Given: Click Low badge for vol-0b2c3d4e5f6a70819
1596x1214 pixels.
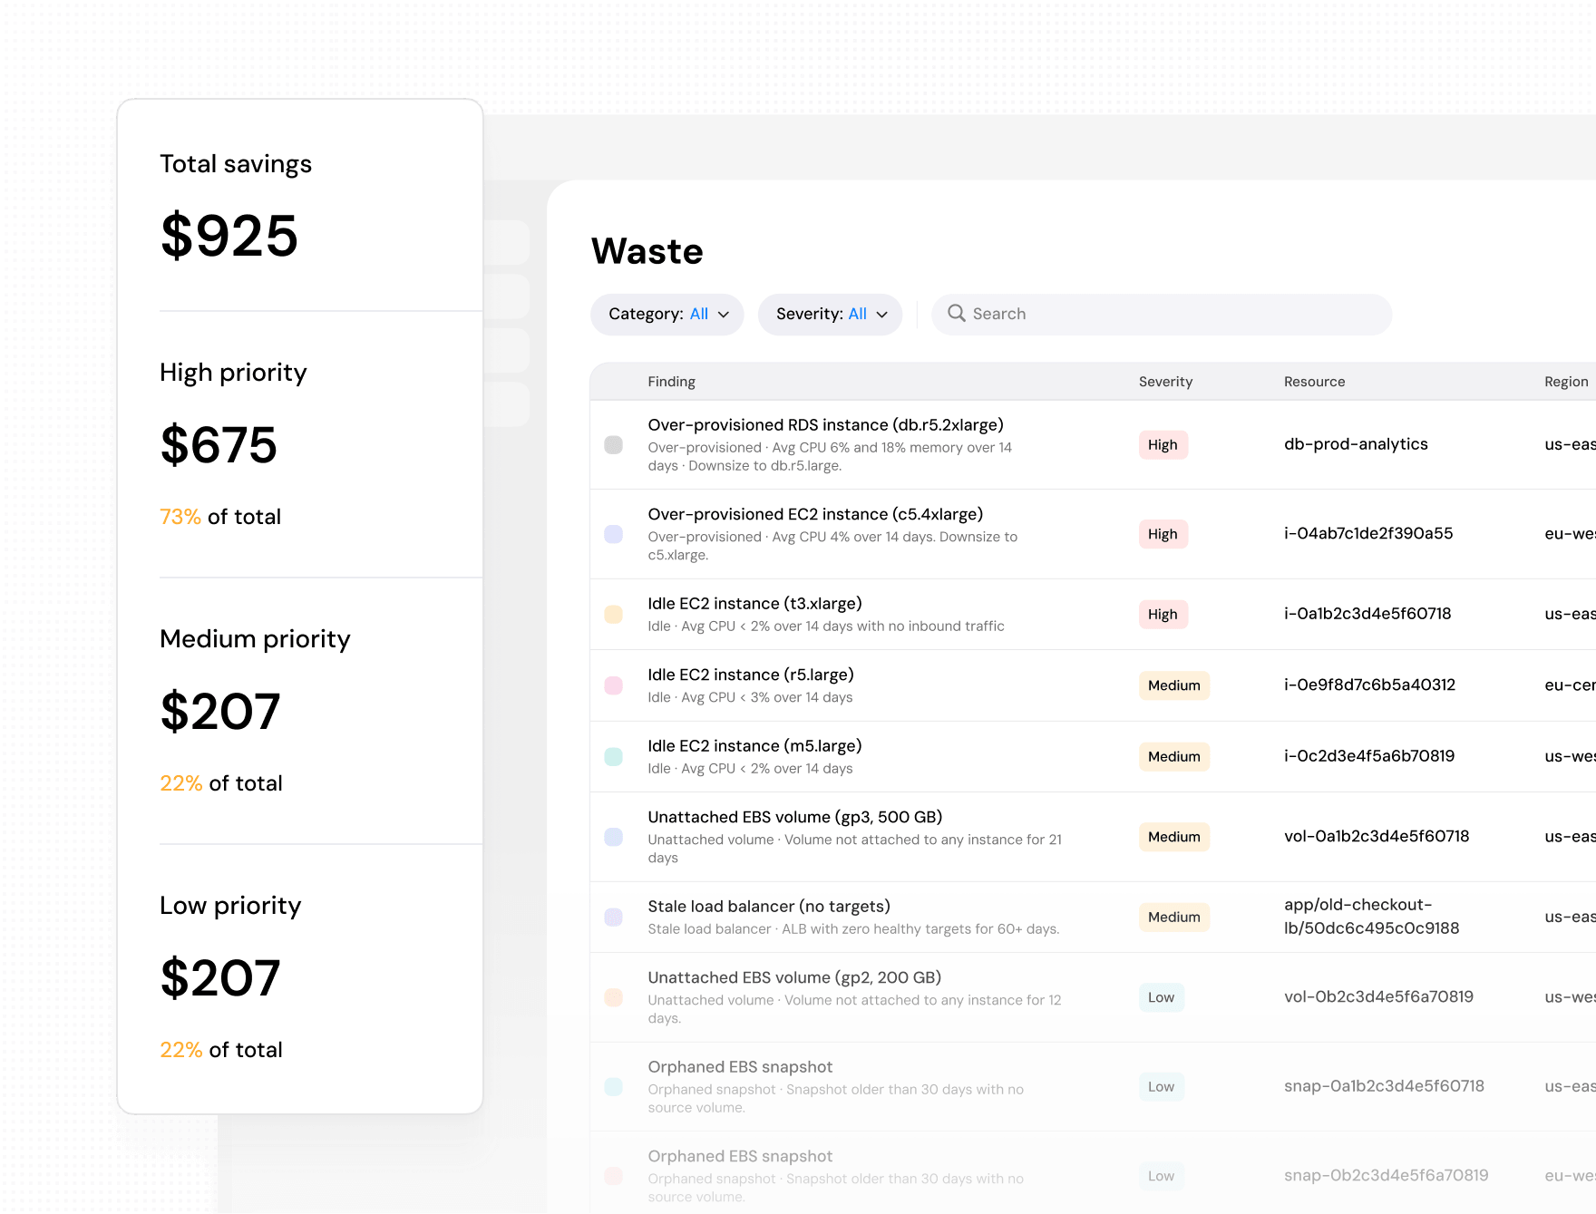Looking at the screenshot, I should (x=1162, y=997).
